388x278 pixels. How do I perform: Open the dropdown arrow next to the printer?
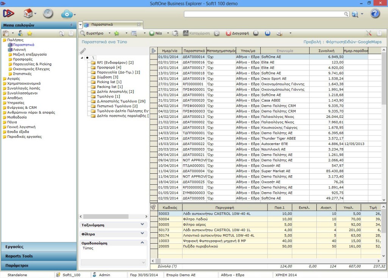click(x=290, y=33)
